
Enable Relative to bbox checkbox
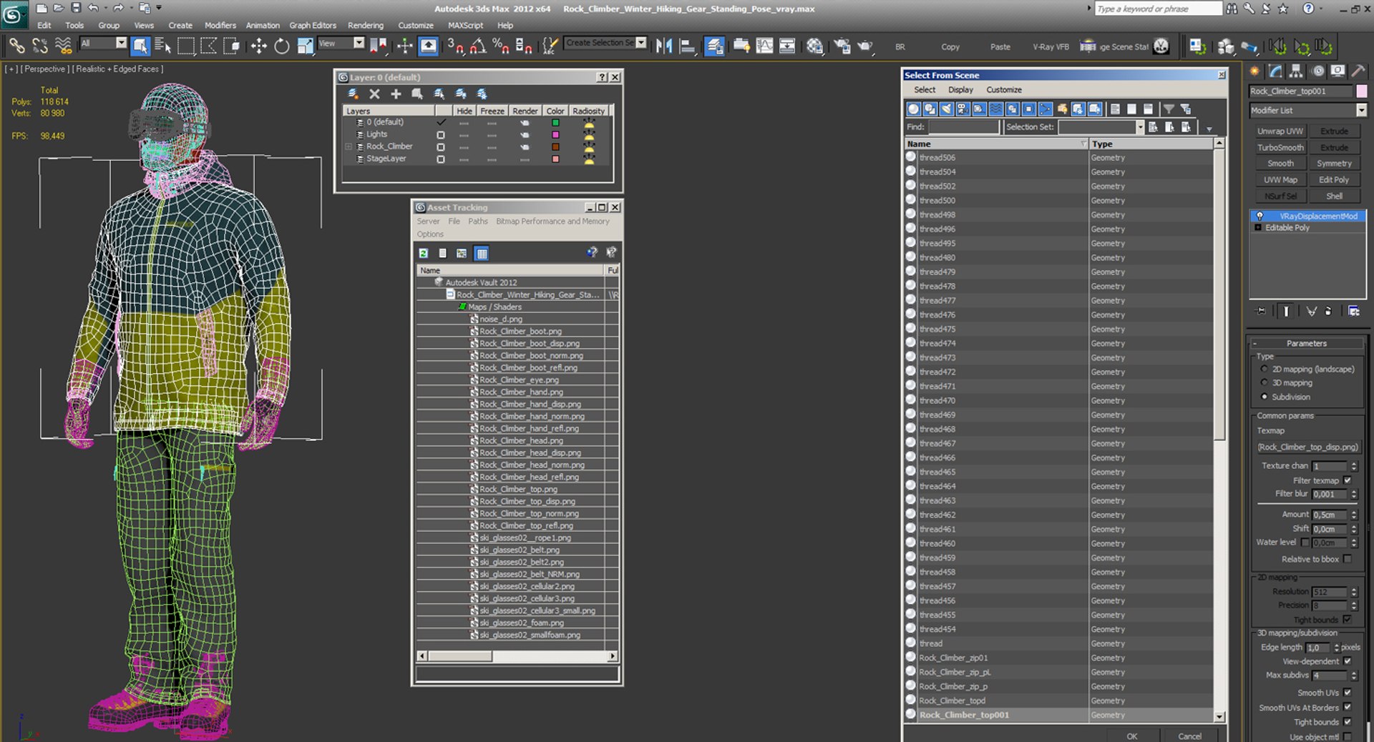1348,559
